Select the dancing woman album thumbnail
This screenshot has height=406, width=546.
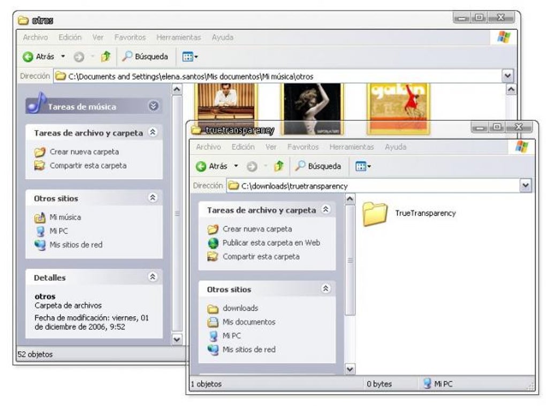point(313,109)
